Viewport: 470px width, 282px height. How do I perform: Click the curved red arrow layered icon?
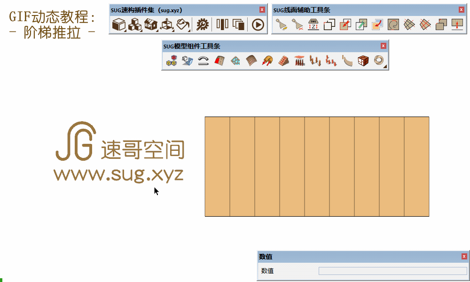[377, 24]
